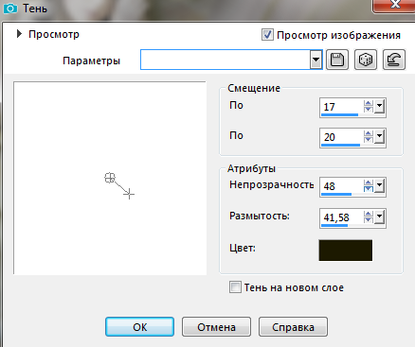Click the Размытость spin arrows beside 41,58
The height and width of the screenshot is (347, 415).
pos(369,217)
